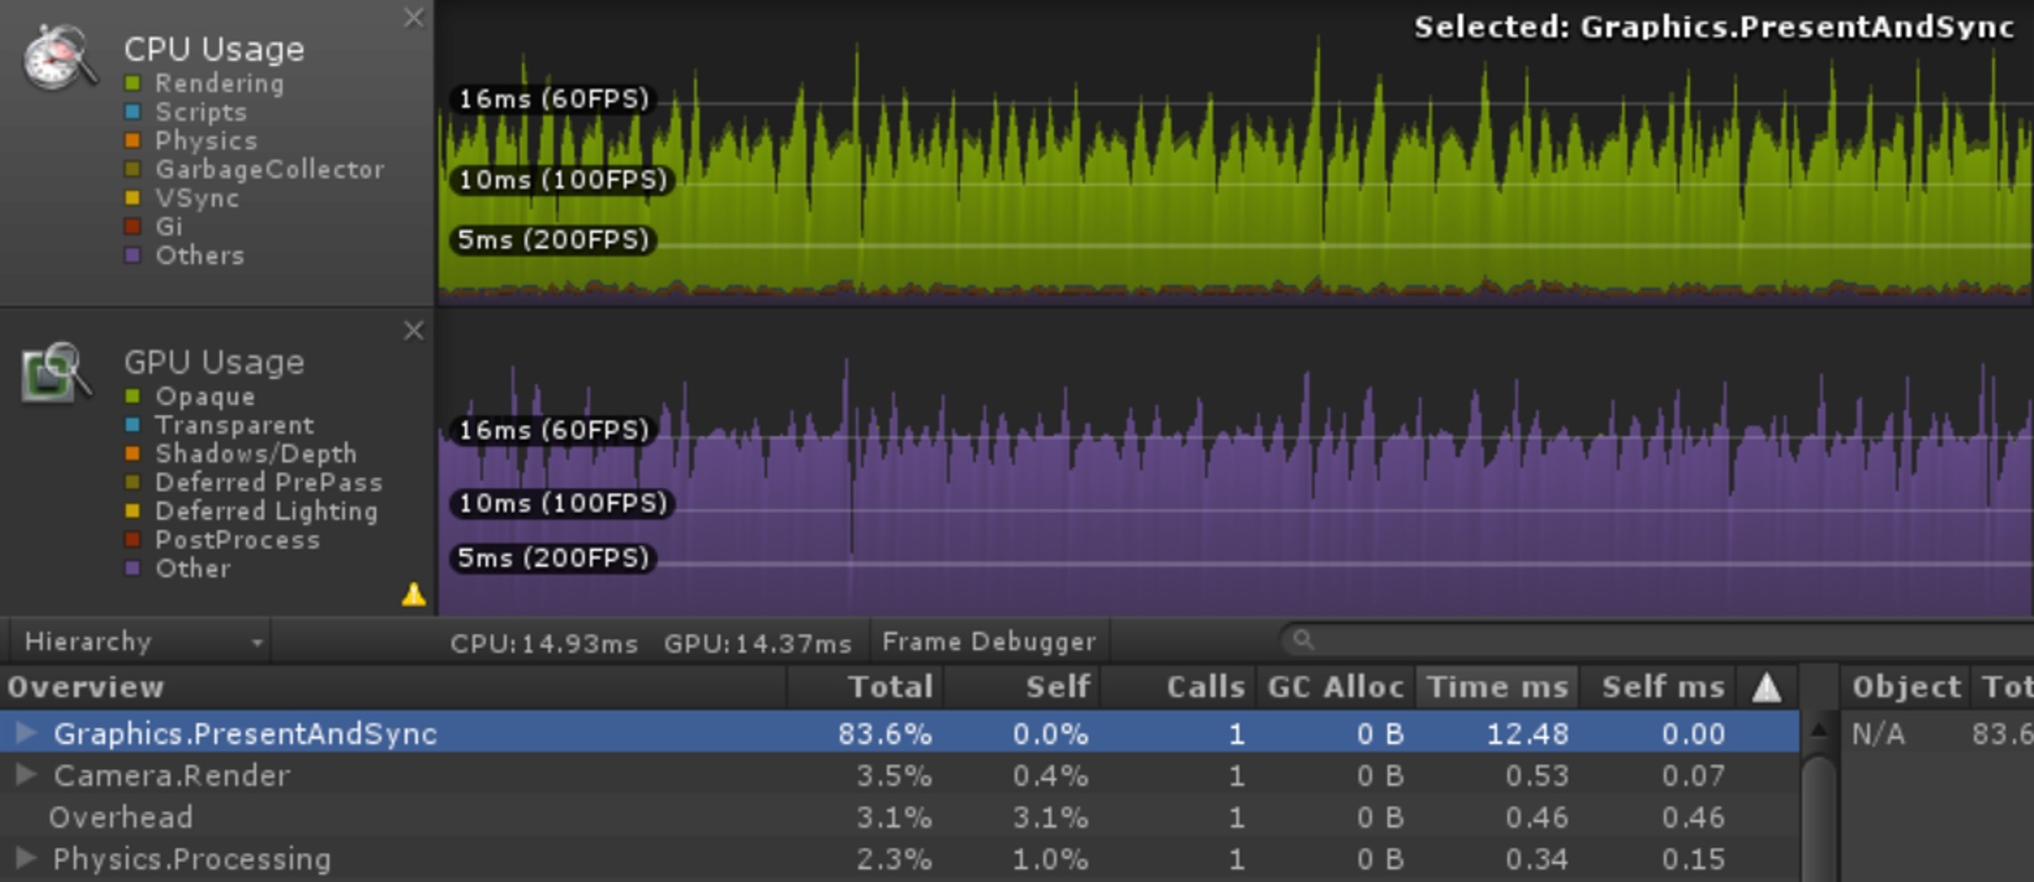
Task: Click the GPU Usage magnifier icon
Action: (x=55, y=373)
